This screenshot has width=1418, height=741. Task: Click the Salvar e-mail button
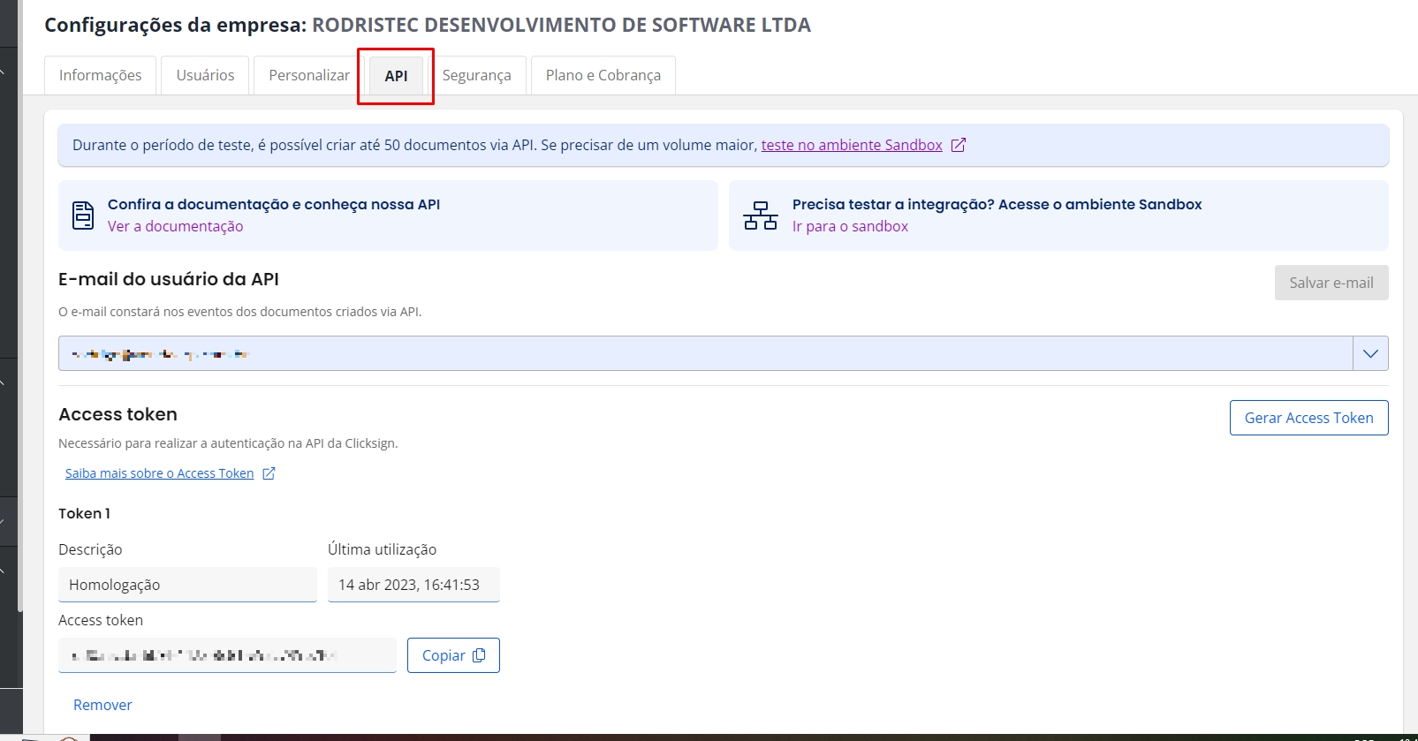pos(1331,283)
